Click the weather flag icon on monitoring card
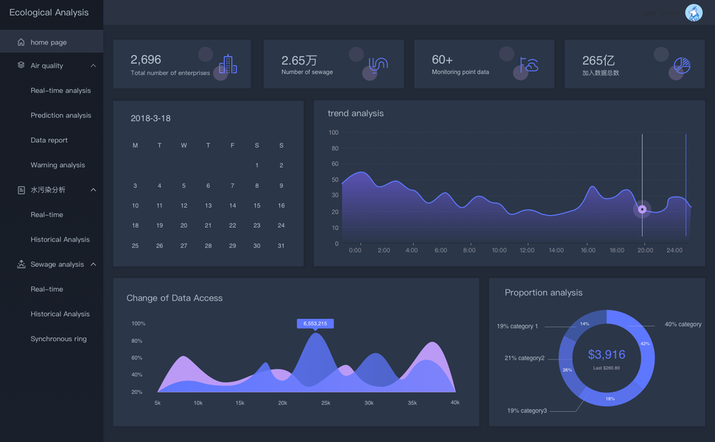715x442 pixels. (529, 65)
